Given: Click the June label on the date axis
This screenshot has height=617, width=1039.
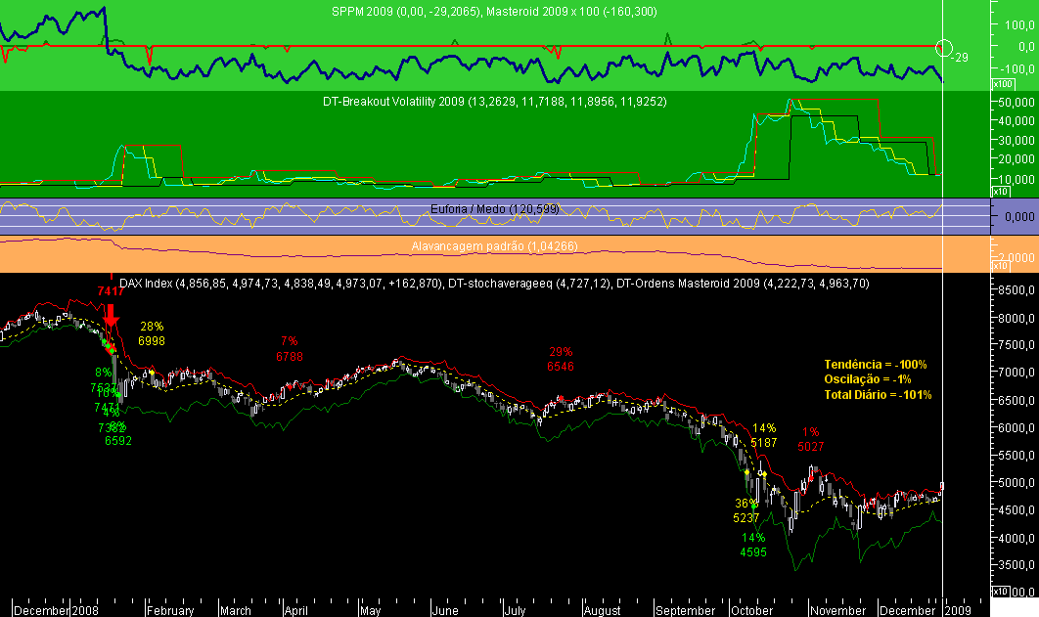Looking at the screenshot, I should 444,610.
